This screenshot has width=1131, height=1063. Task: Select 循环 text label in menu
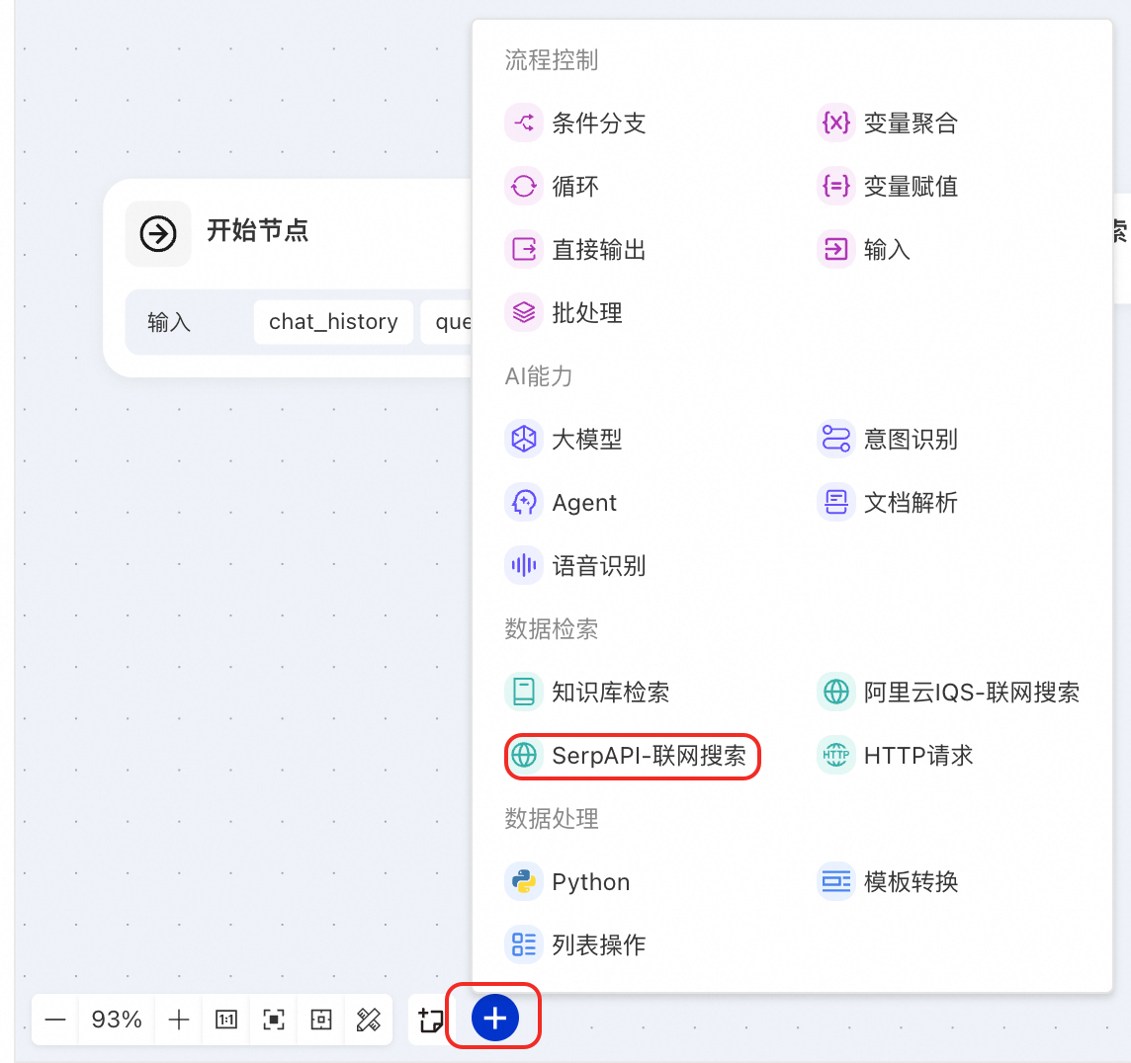[575, 187]
